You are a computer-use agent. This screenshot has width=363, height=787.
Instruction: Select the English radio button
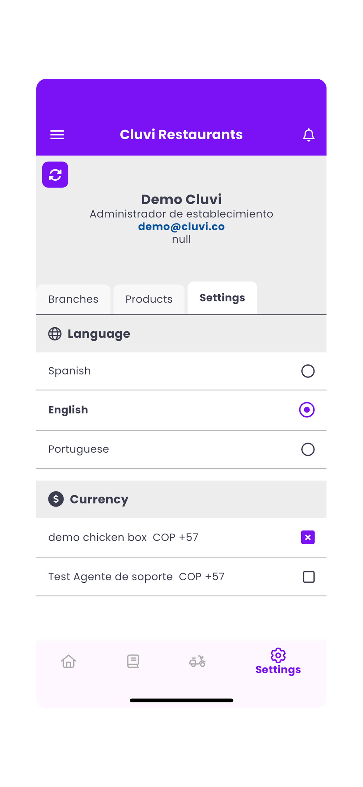click(307, 410)
